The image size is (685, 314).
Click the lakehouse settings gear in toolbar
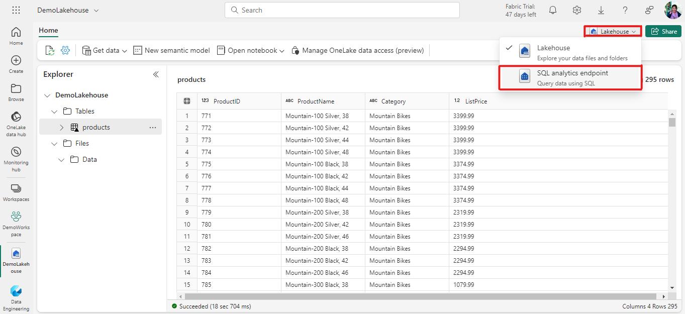click(x=65, y=50)
